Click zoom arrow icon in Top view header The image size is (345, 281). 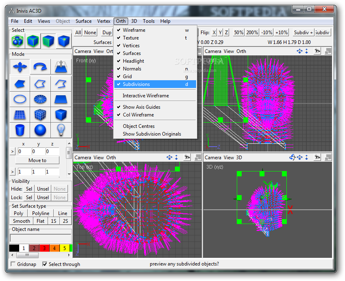[x=177, y=158]
